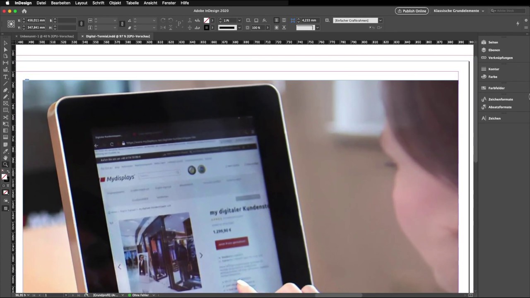
Task: Open the Schrift menu
Action: (98, 3)
